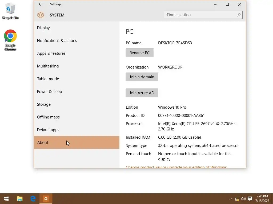The height and width of the screenshot is (204, 273).
Task: Launch File Explorer from the taskbar
Action: click(19, 199)
